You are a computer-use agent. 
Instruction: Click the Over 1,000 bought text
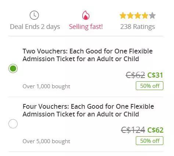click(46, 86)
